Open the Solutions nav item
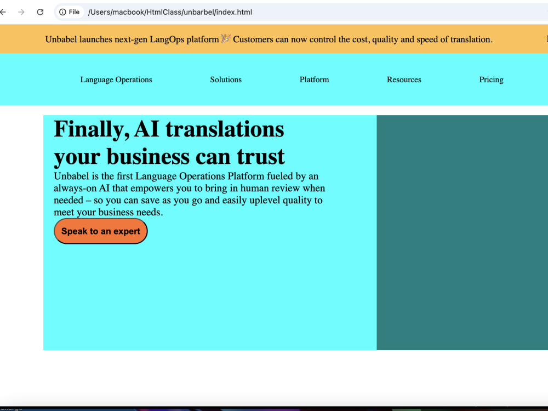Screen dimensions: 548x411 pyautogui.click(x=226, y=79)
